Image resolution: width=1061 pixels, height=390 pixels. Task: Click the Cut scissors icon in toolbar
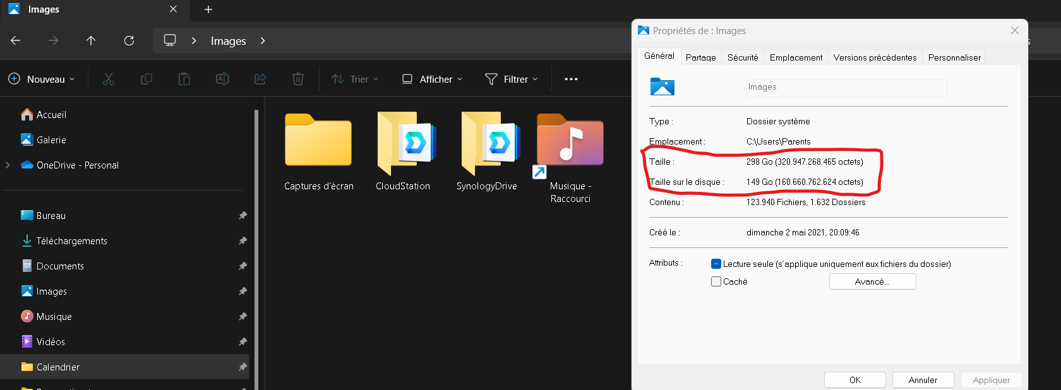click(109, 79)
